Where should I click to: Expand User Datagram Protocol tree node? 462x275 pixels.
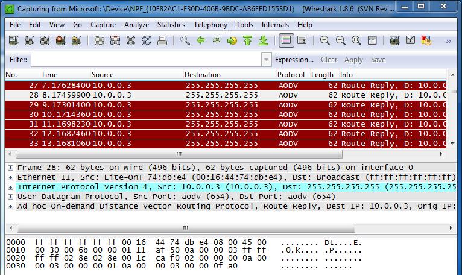[x=11, y=197]
